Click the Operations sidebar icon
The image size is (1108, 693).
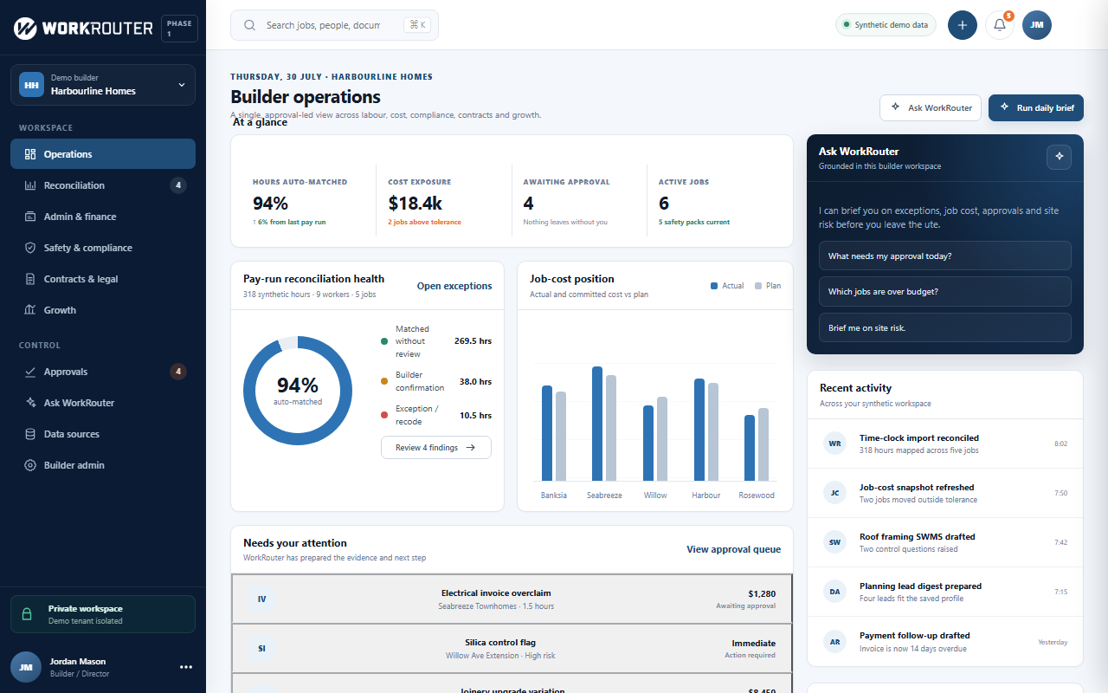pos(30,154)
